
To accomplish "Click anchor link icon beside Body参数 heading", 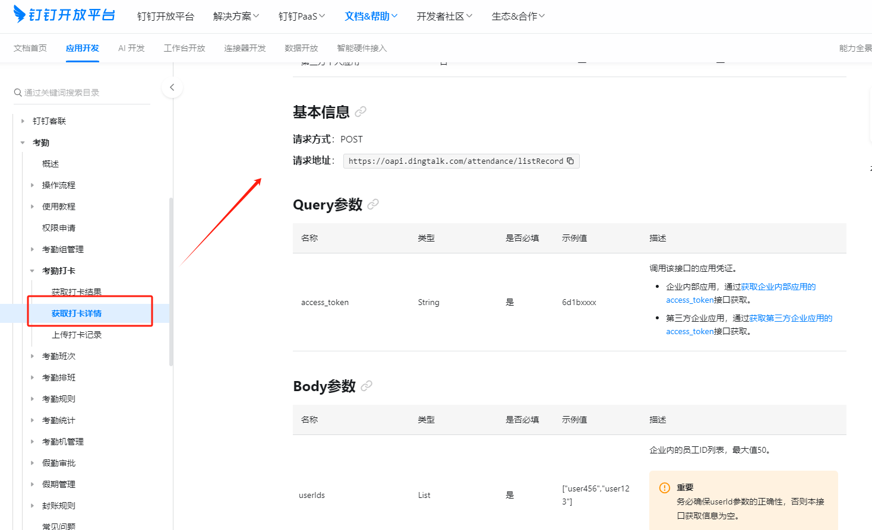I will coord(367,386).
